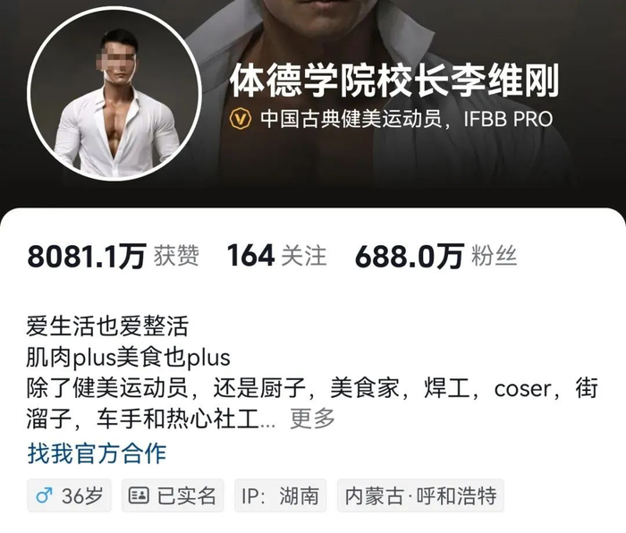Click the 关注 label text

[304, 257]
